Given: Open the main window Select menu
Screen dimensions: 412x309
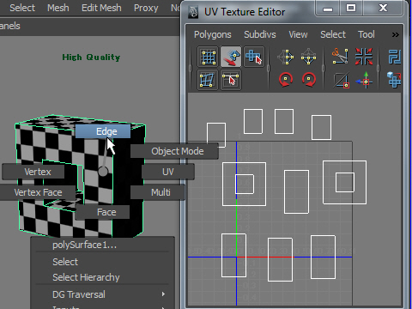Looking at the screenshot, I should (x=22, y=8).
